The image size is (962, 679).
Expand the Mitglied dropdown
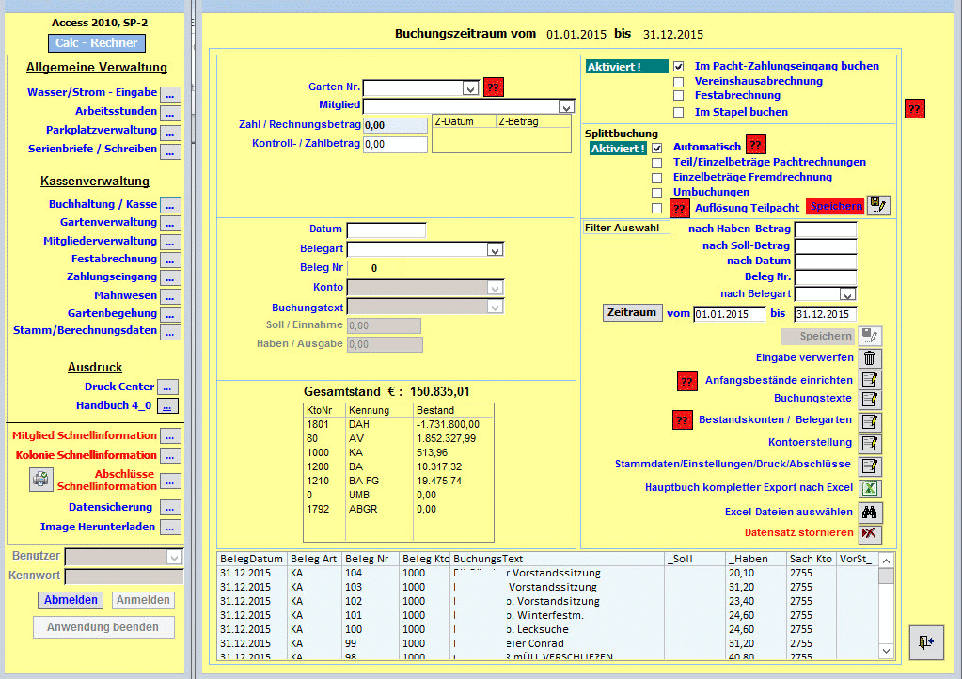click(x=566, y=106)
